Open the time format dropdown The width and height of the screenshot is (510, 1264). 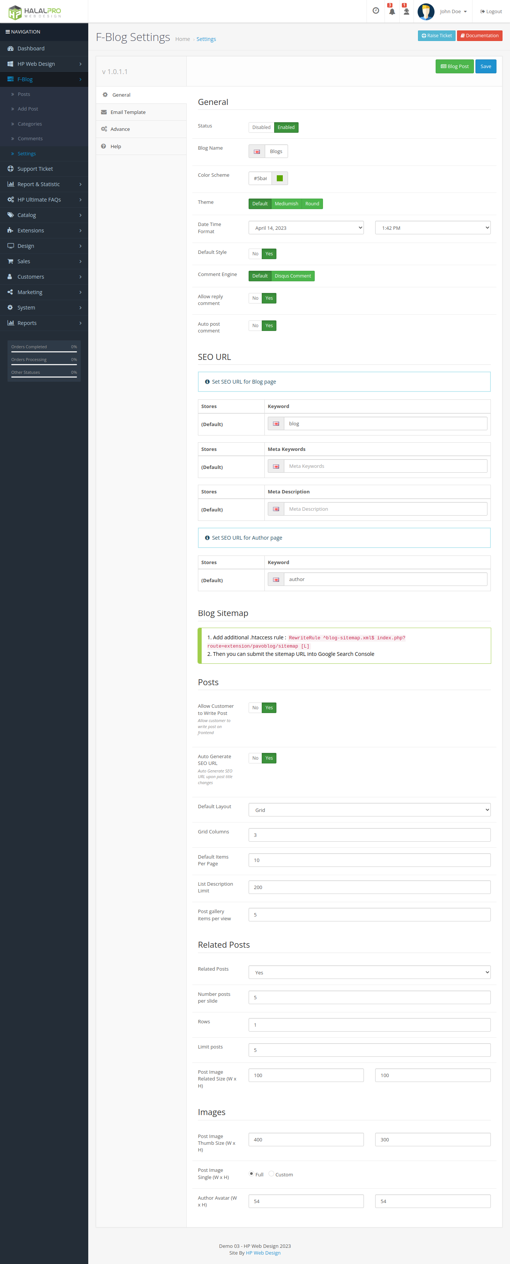pyautogui.click(x=433, y=228)
